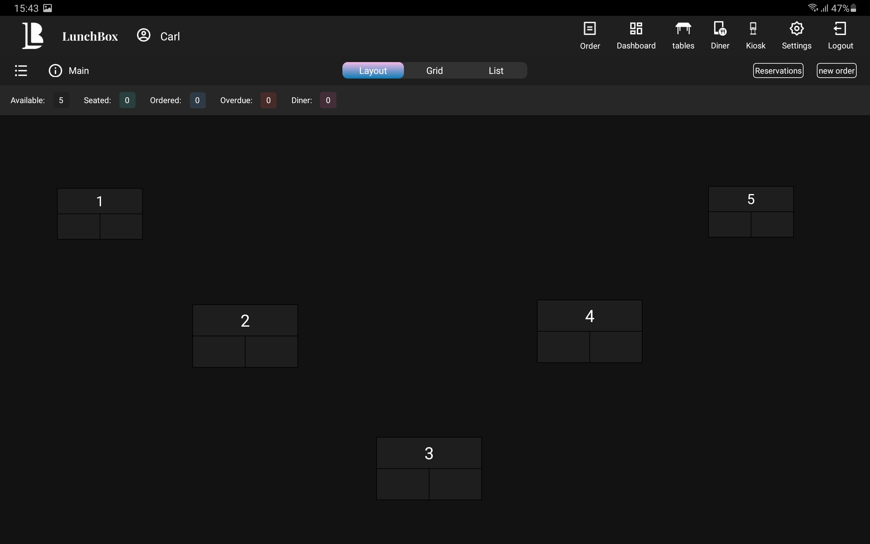This screenshot has width=870, height=544.
Task: Open the Order page icon
Action: tap(590, 29)
